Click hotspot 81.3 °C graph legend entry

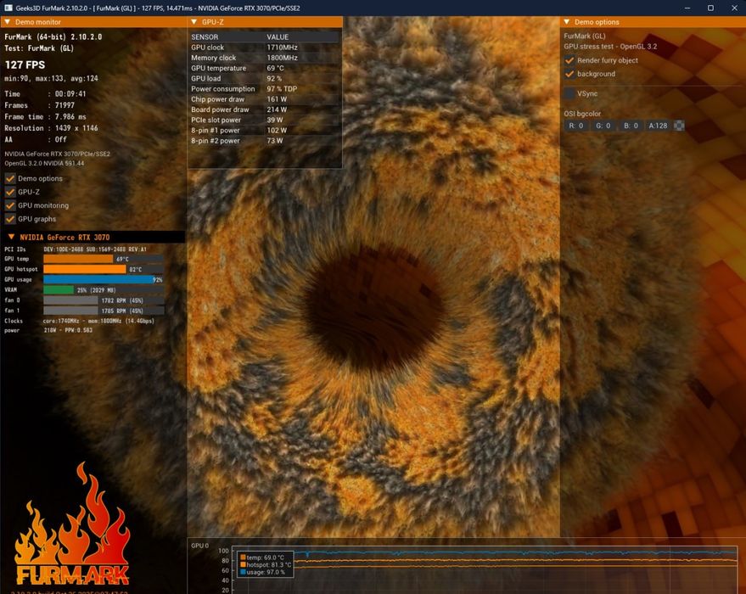[x=266, y=564]
